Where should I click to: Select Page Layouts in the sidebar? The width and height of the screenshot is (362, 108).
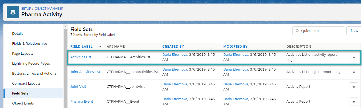click(x=23, y=54)
